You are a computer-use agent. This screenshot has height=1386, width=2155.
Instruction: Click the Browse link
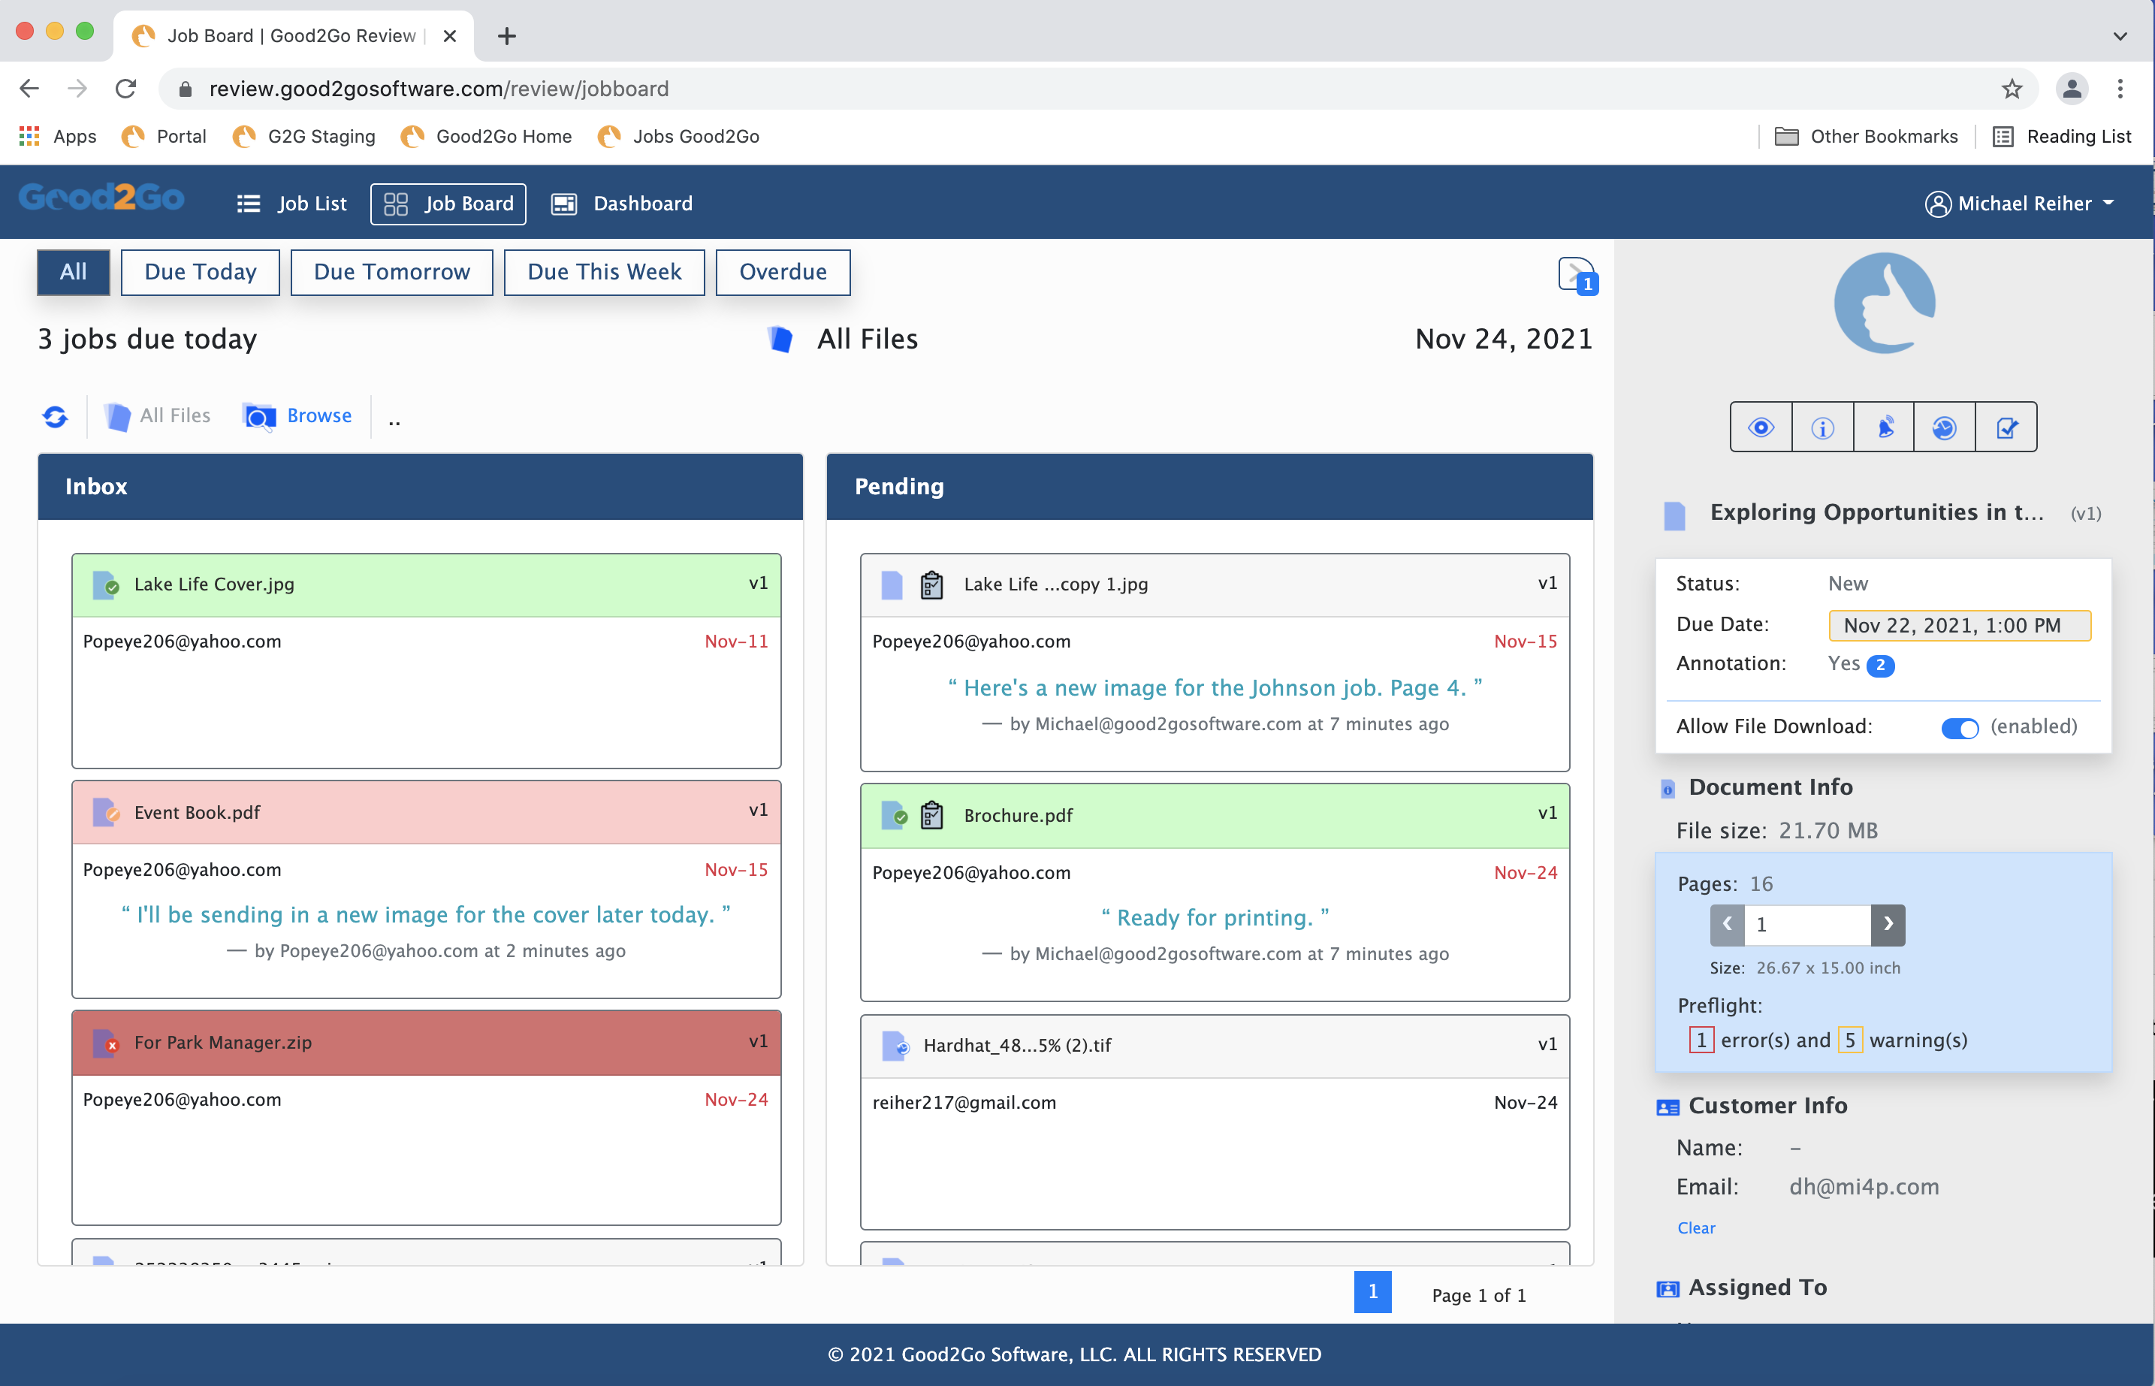[298, 416]
